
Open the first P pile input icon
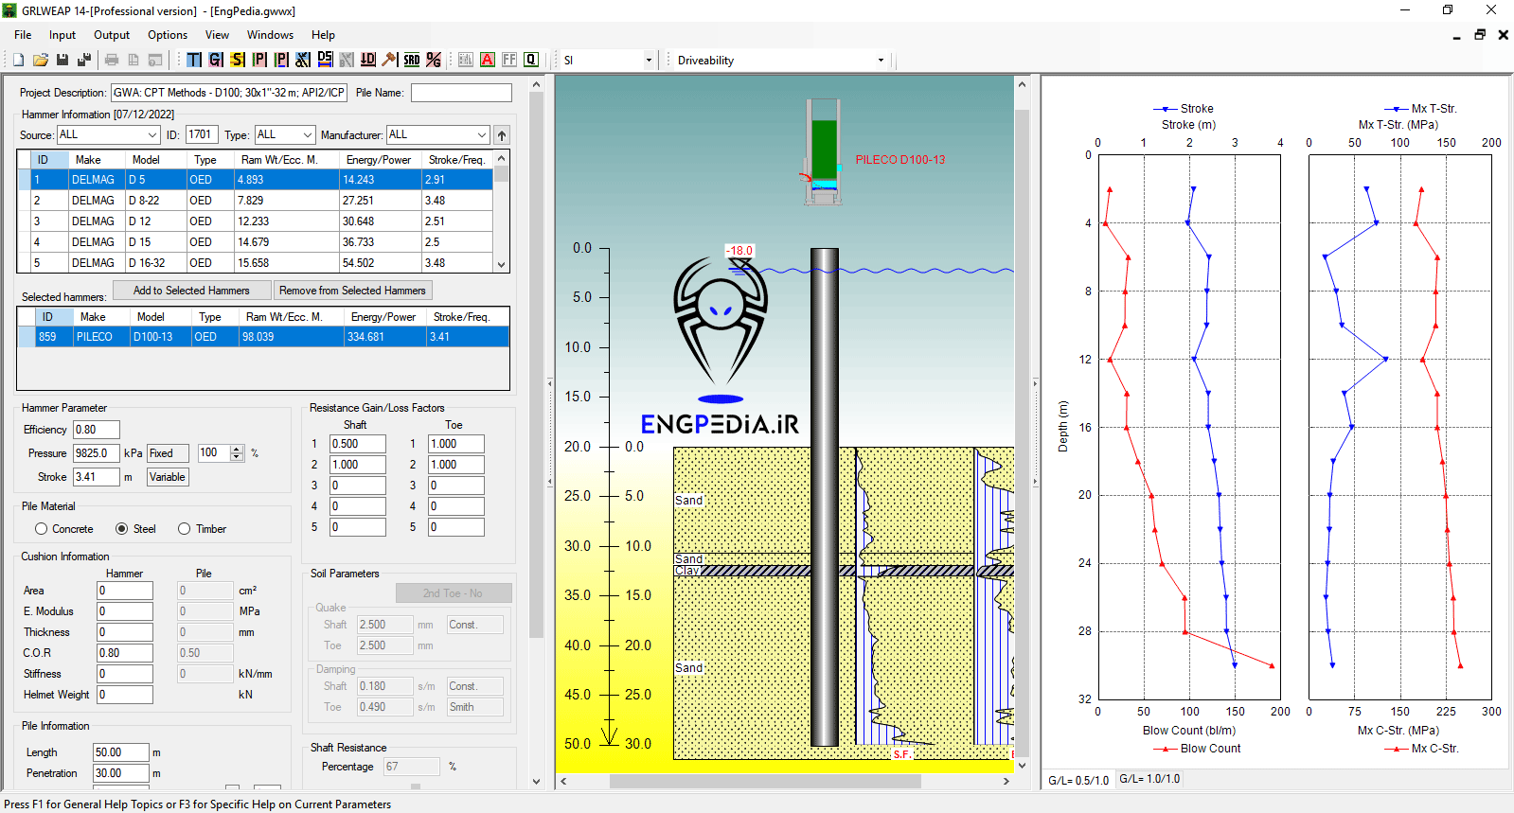(x=259, y=60)
